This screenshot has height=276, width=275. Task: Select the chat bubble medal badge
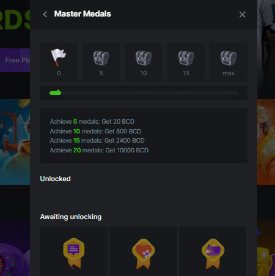(74, 253)
